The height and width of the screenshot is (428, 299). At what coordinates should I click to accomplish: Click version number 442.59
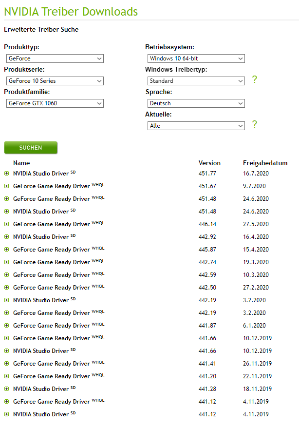[207, 275]
